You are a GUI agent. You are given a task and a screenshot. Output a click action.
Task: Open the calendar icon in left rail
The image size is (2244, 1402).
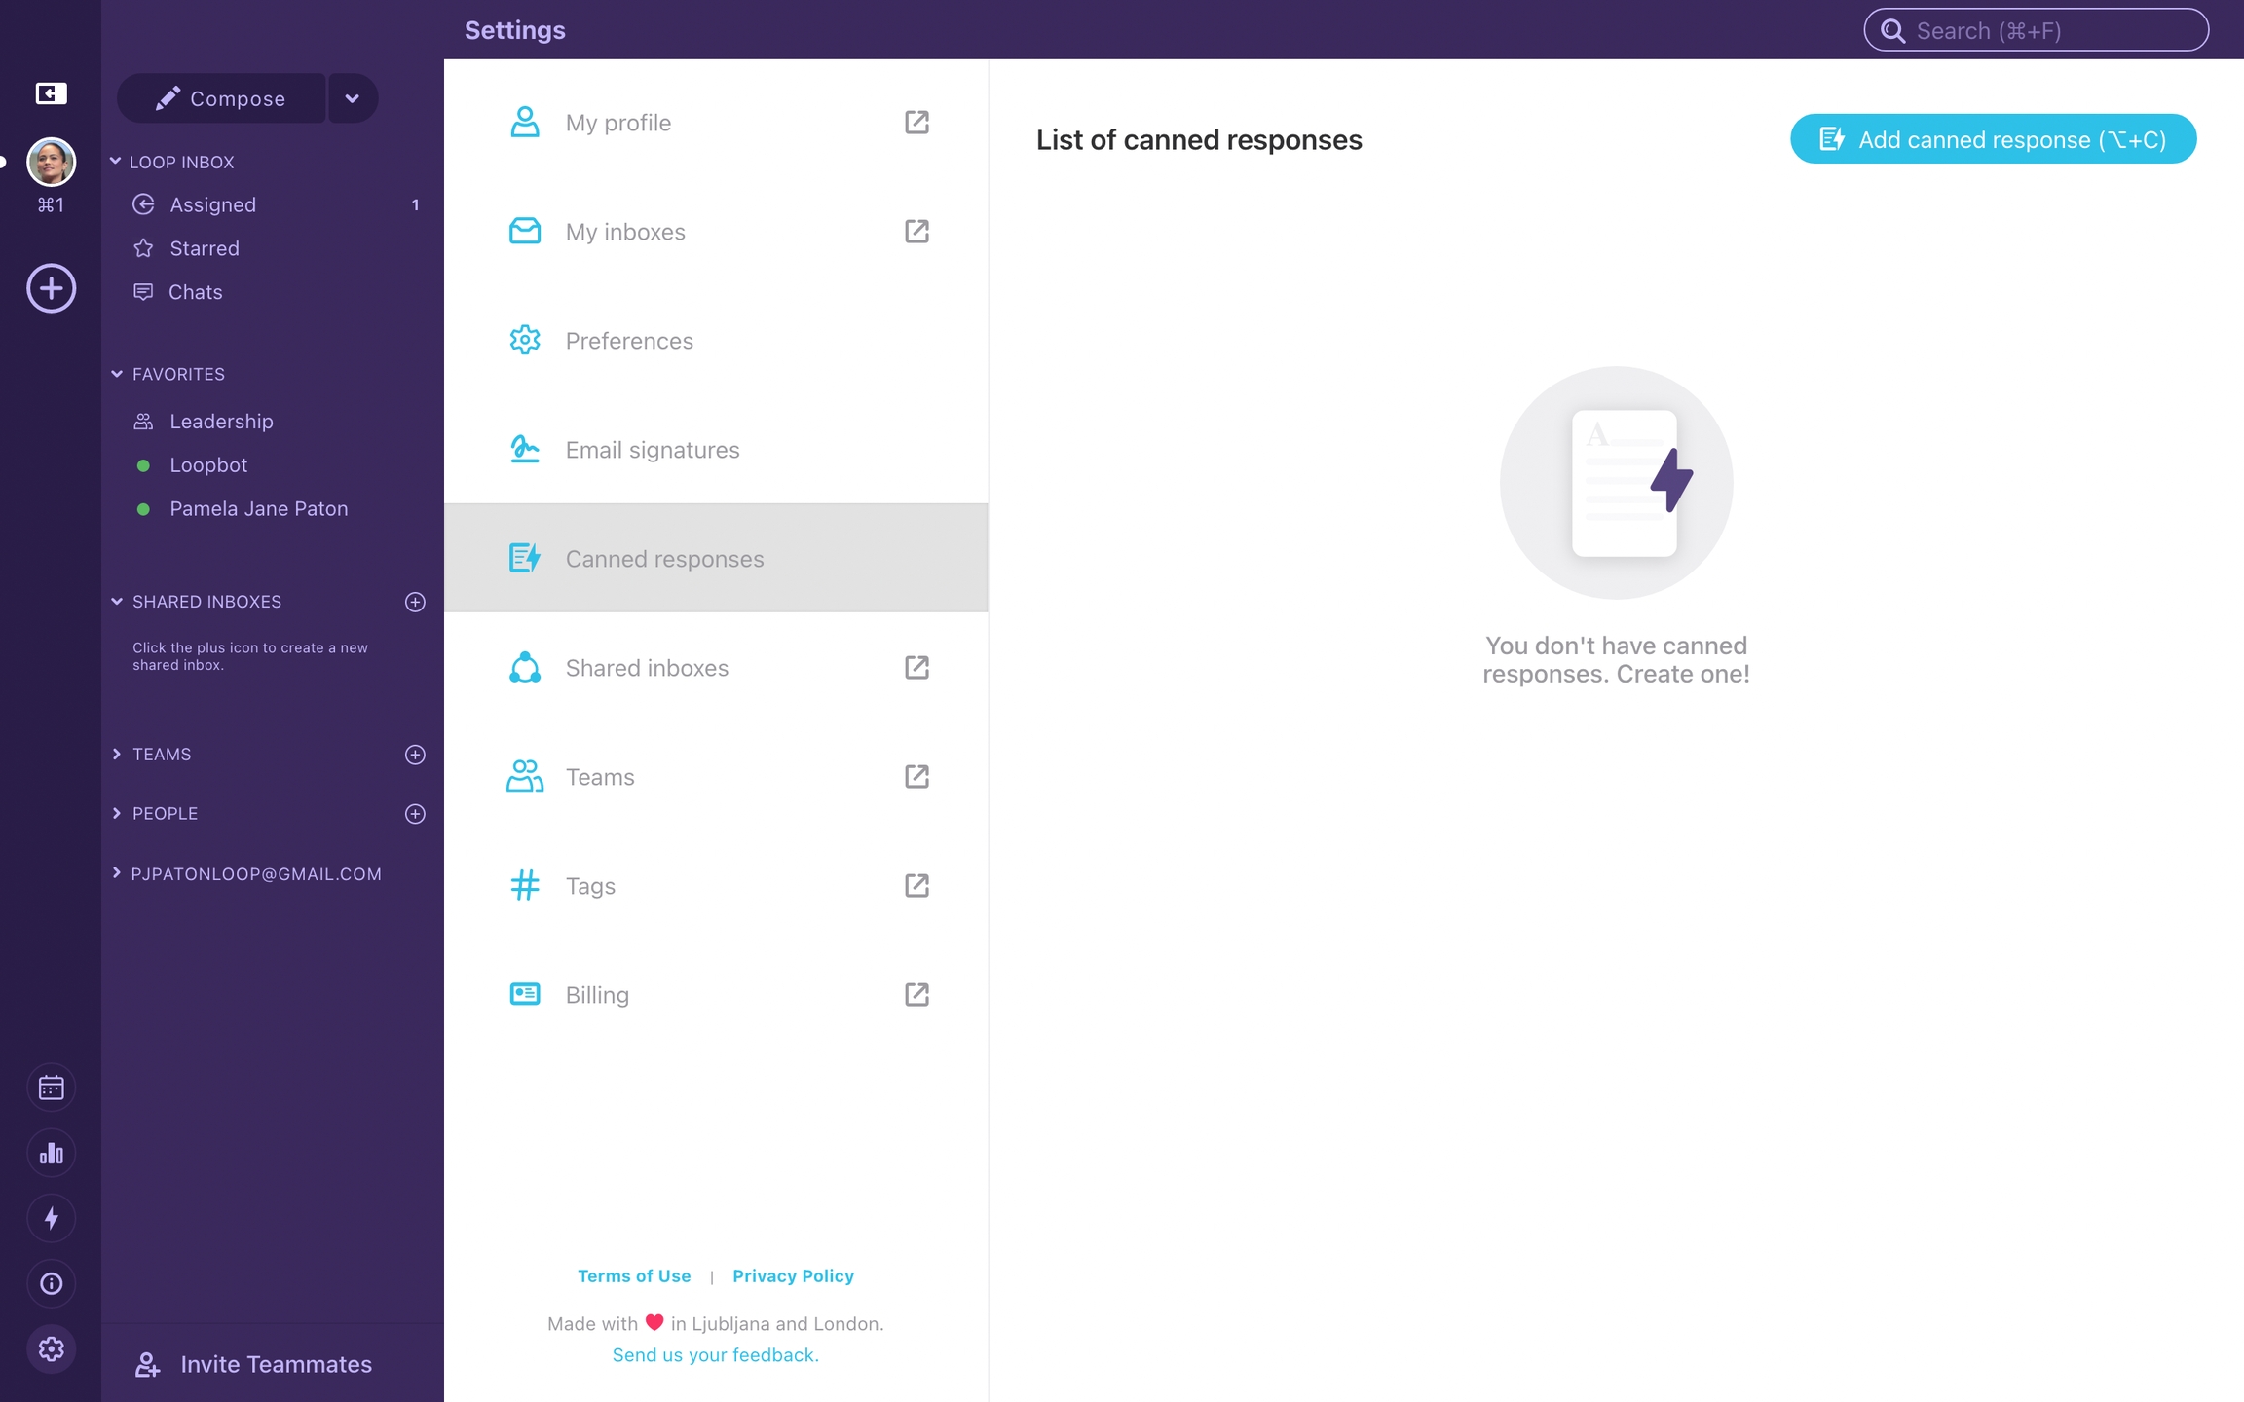tap(51, 1088)
